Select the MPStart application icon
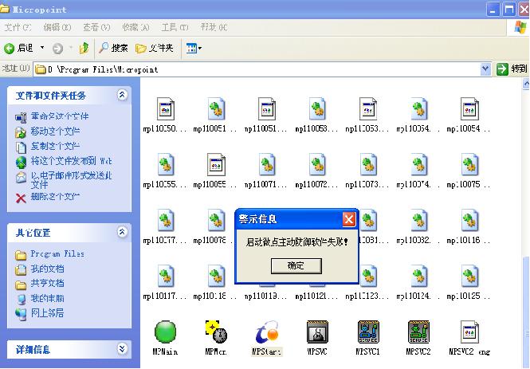 [267, 332]
